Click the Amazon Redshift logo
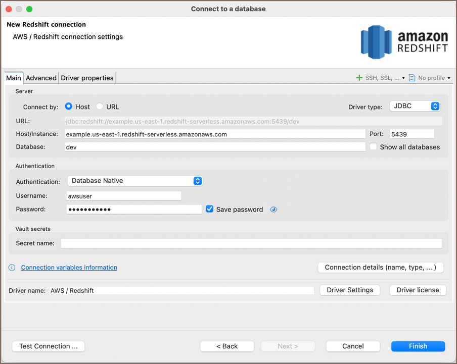This screenshot has width=457, height=364. coord(404,42)
